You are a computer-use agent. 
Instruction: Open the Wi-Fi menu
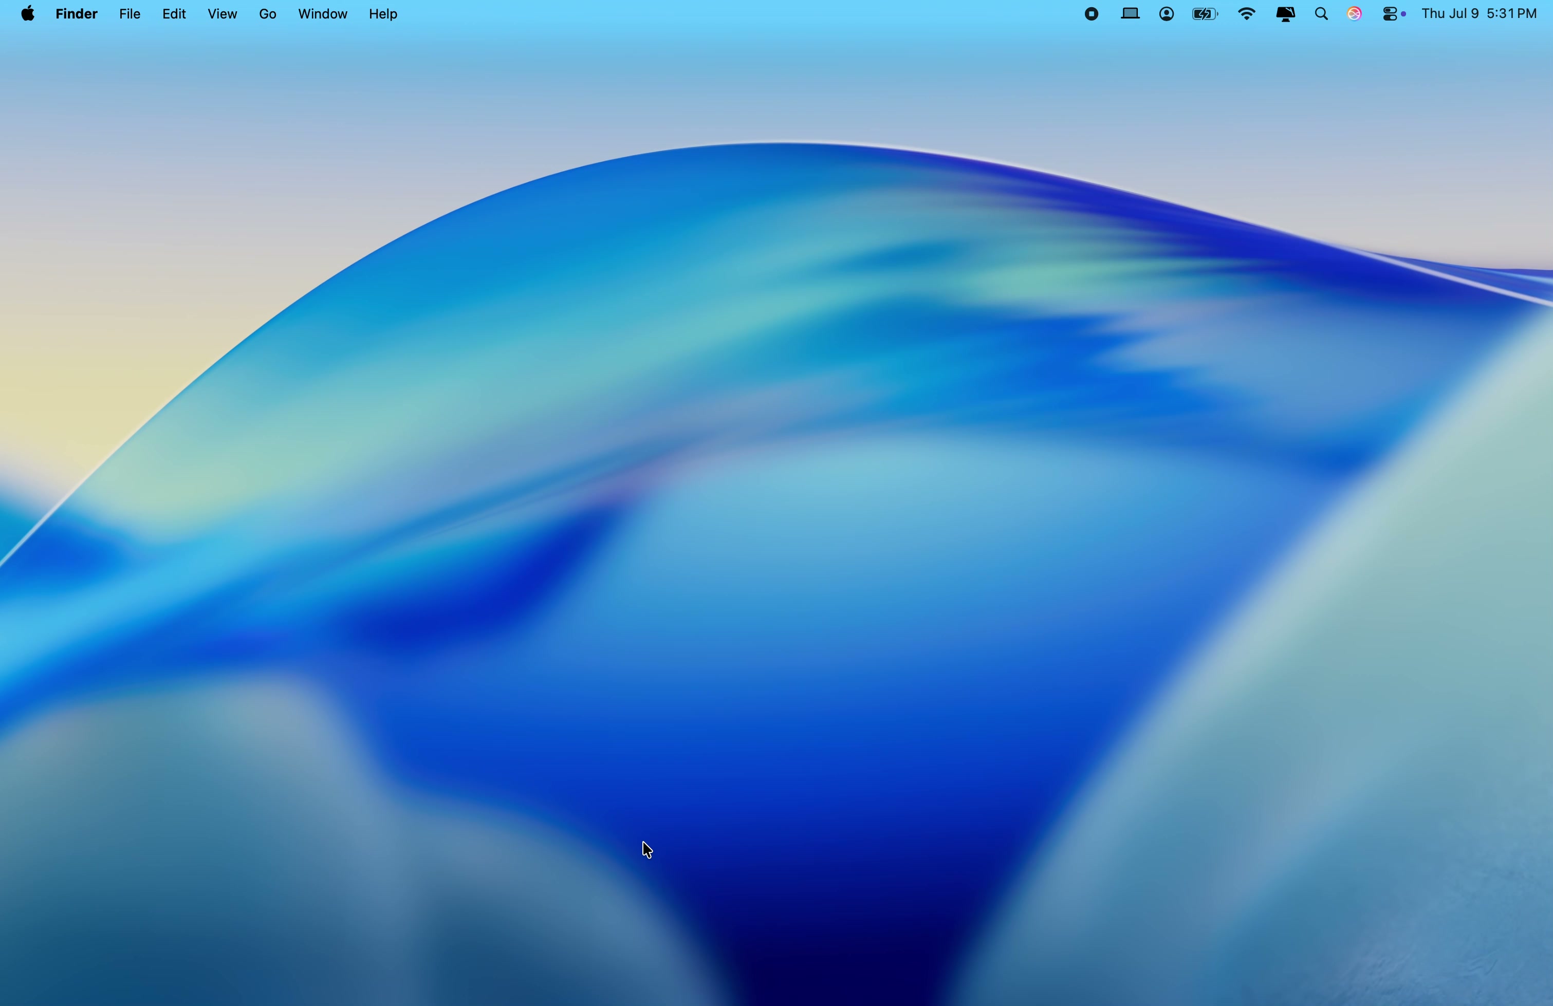[1246, 14]
